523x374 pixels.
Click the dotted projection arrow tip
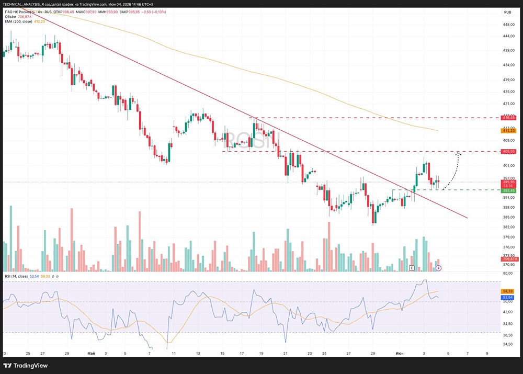coord(458,153)
